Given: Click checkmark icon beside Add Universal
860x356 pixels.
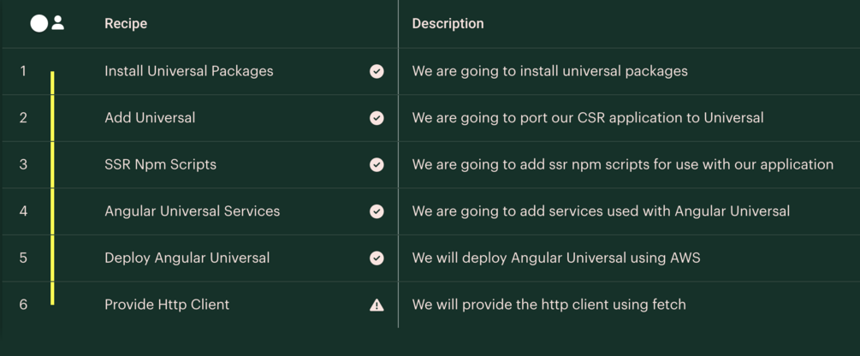Looking at the screenshot, I should point(377,118).
